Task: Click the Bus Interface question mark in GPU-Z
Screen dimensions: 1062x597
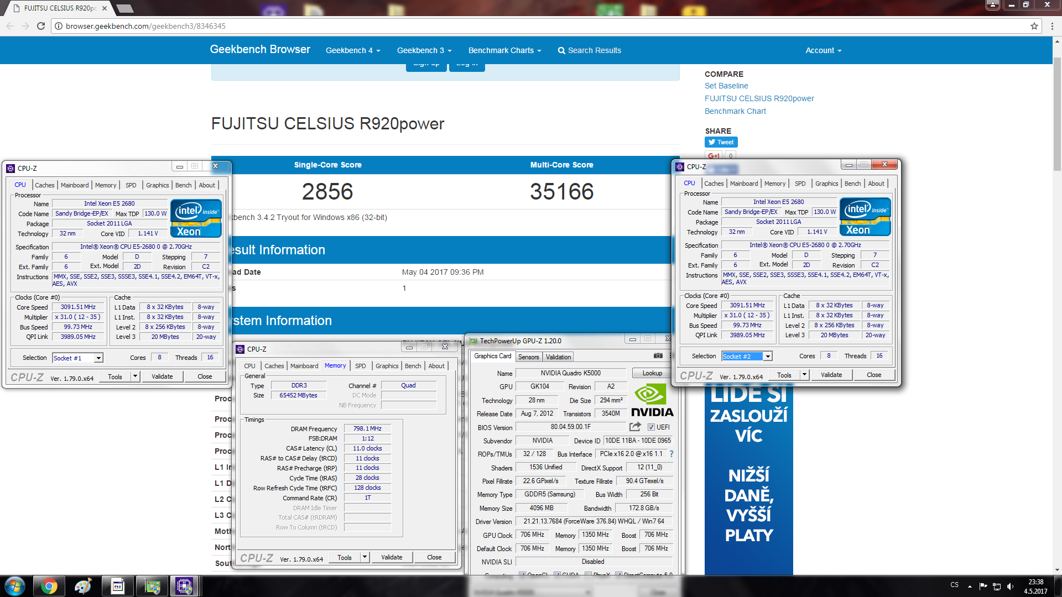Action: coord(671,454)
